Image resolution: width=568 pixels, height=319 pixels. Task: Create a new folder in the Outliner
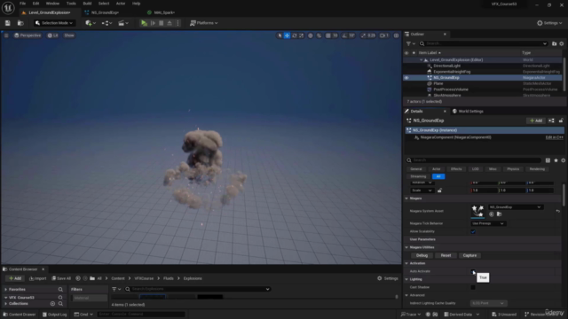[x=554, y=43]
